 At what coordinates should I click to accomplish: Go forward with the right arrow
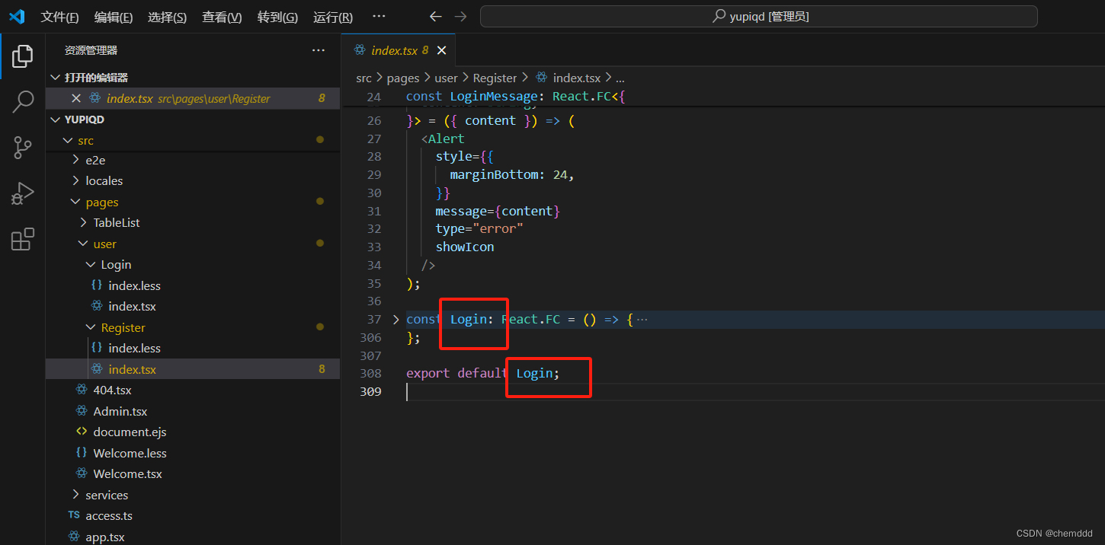pos(460,16)
